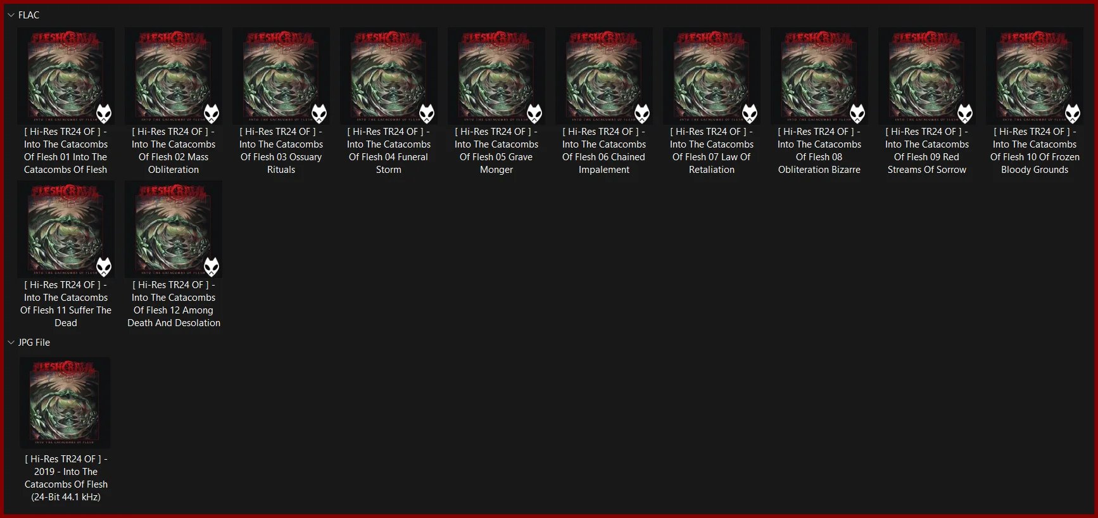The height and width of the screenshot is (518, 1098).
Task: Click file name '02 Mass Obliteration'
Action: [174, 151]
